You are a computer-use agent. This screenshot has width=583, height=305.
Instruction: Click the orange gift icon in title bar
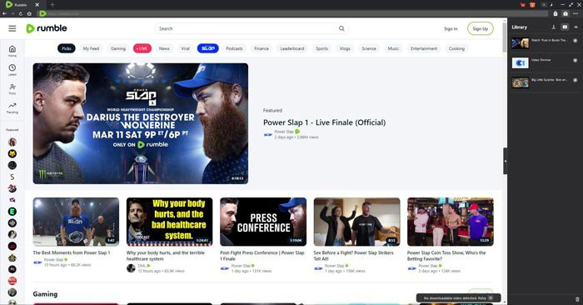click(532, 5)
